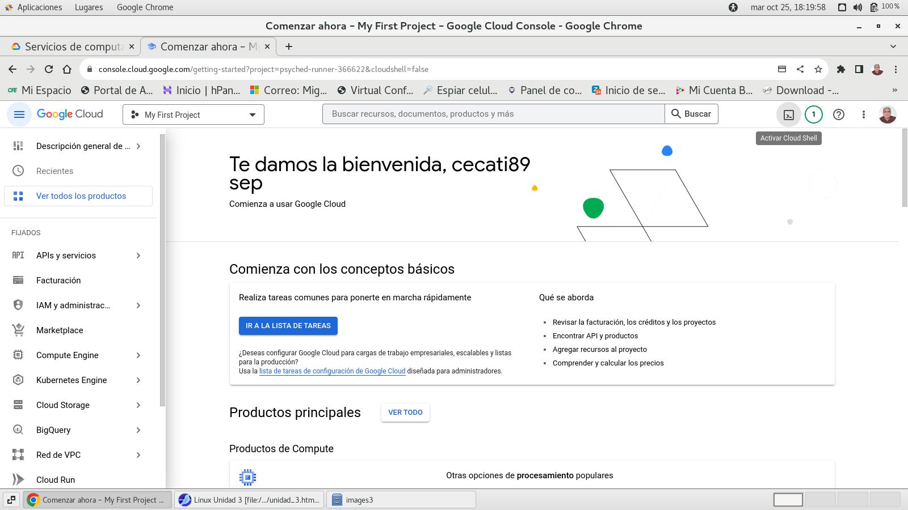Expand the Cloud Storage submenu arrow
Image resolution: width=908 pixels, height=510 pixels.
[x=138, y=405]
